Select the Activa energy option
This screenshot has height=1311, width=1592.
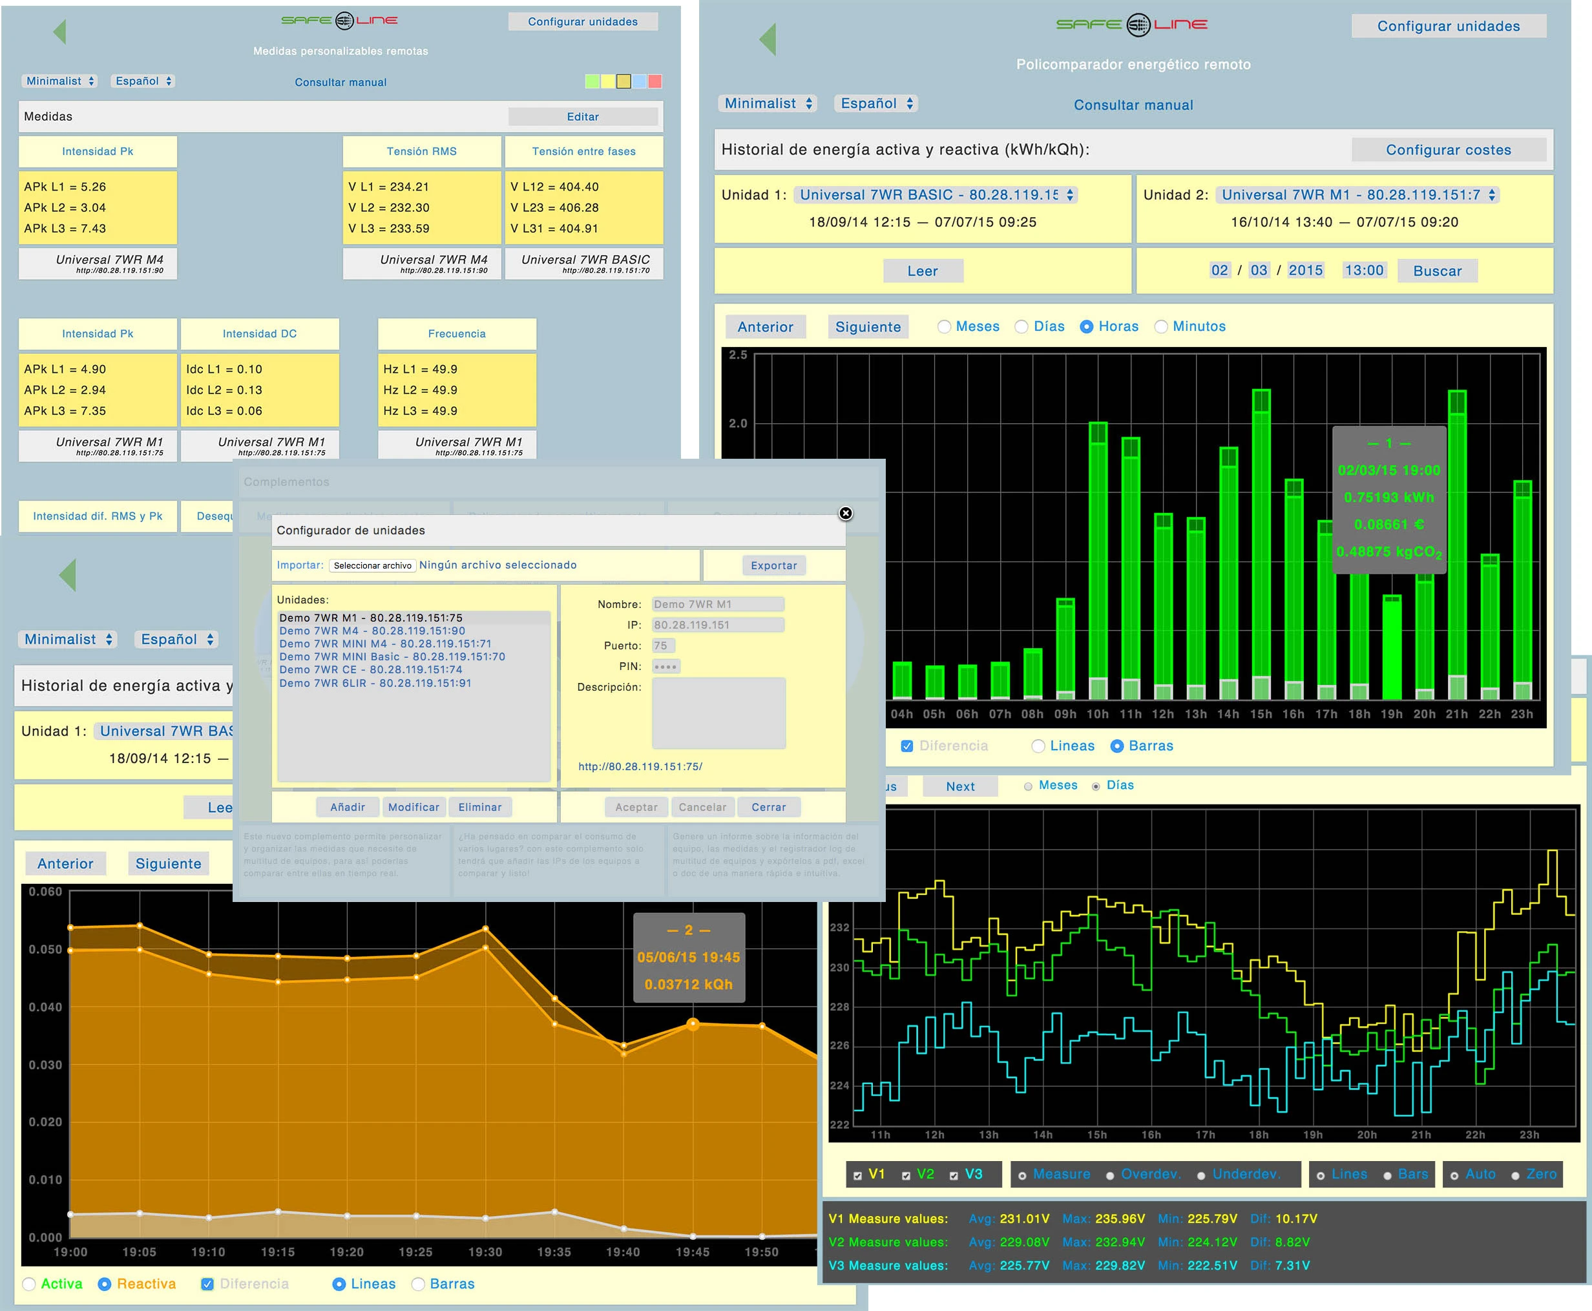pyautogui.click(x=28, y=1284)
